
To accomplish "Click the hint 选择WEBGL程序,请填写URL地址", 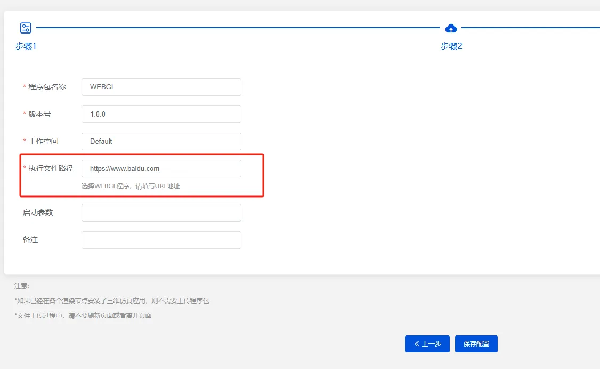I will (x=131, y=186).
